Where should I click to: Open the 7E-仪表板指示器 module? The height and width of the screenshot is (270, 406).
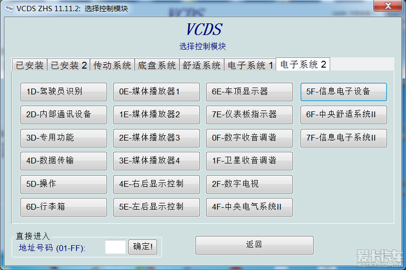(249, 114)
